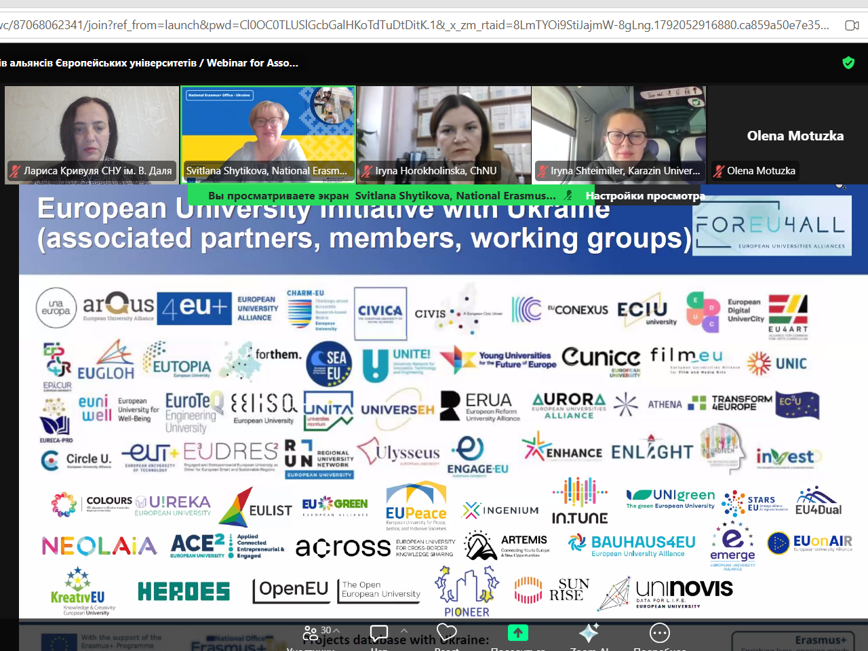This screenshot has width=868, height=651.
Task: Click the camera icon in address bar
Action: tap(852, 25)
